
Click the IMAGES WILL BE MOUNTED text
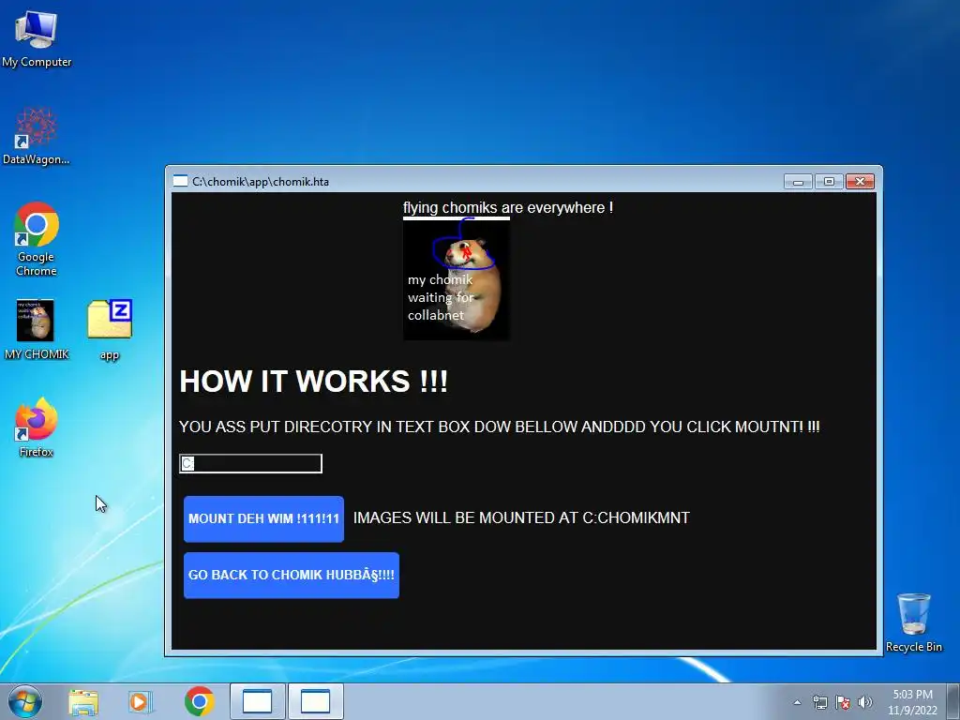[x=521, y=517]
